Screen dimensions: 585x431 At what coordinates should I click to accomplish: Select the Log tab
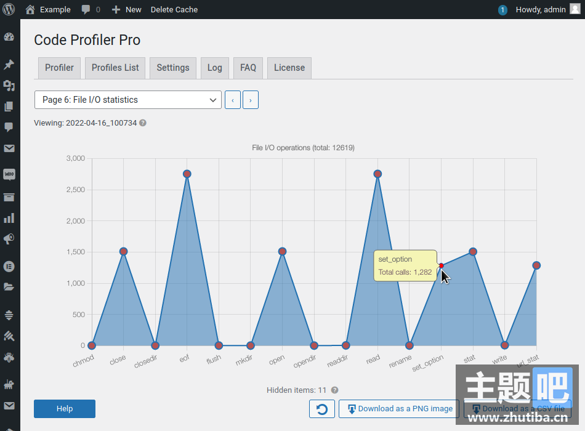[215, 68]
